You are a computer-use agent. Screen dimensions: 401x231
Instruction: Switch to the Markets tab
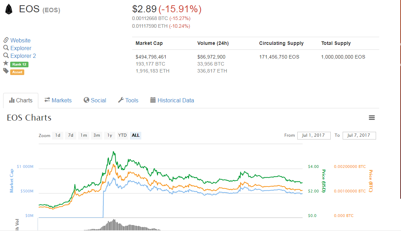(x=58, y=101)
